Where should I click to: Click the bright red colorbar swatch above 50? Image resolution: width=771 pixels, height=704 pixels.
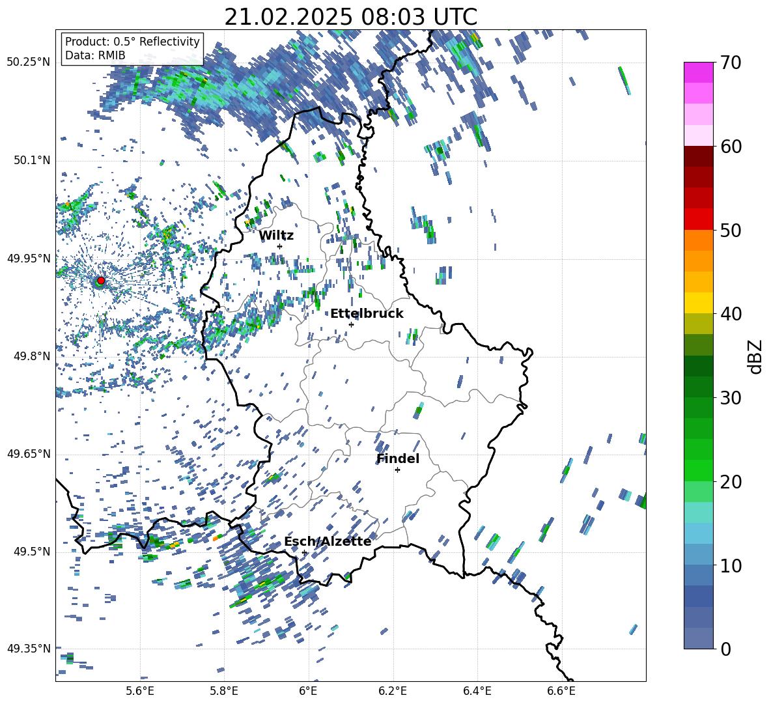click(x=698, y=219)
